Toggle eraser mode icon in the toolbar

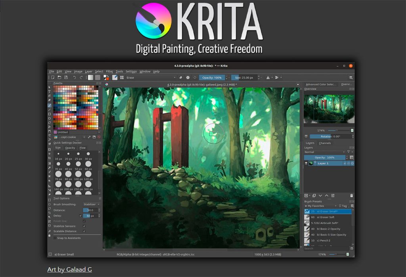coord(181,78)
